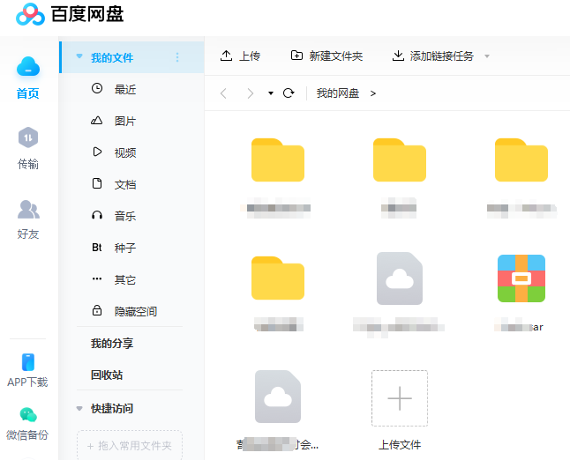The image size is (570, 460).
Task: Open 回收站 recycle bin
Action: [106, 375]
